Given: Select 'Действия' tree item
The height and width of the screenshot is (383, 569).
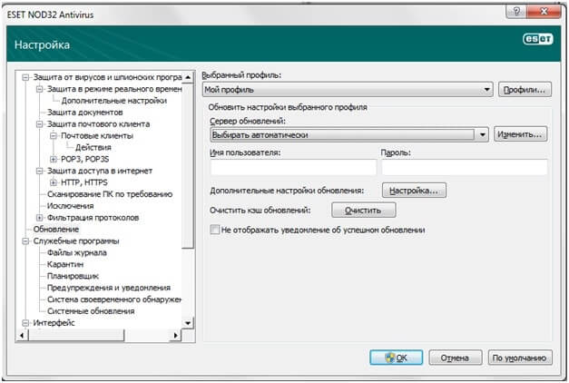Looking at the screenshot, I should click(93, 147).
